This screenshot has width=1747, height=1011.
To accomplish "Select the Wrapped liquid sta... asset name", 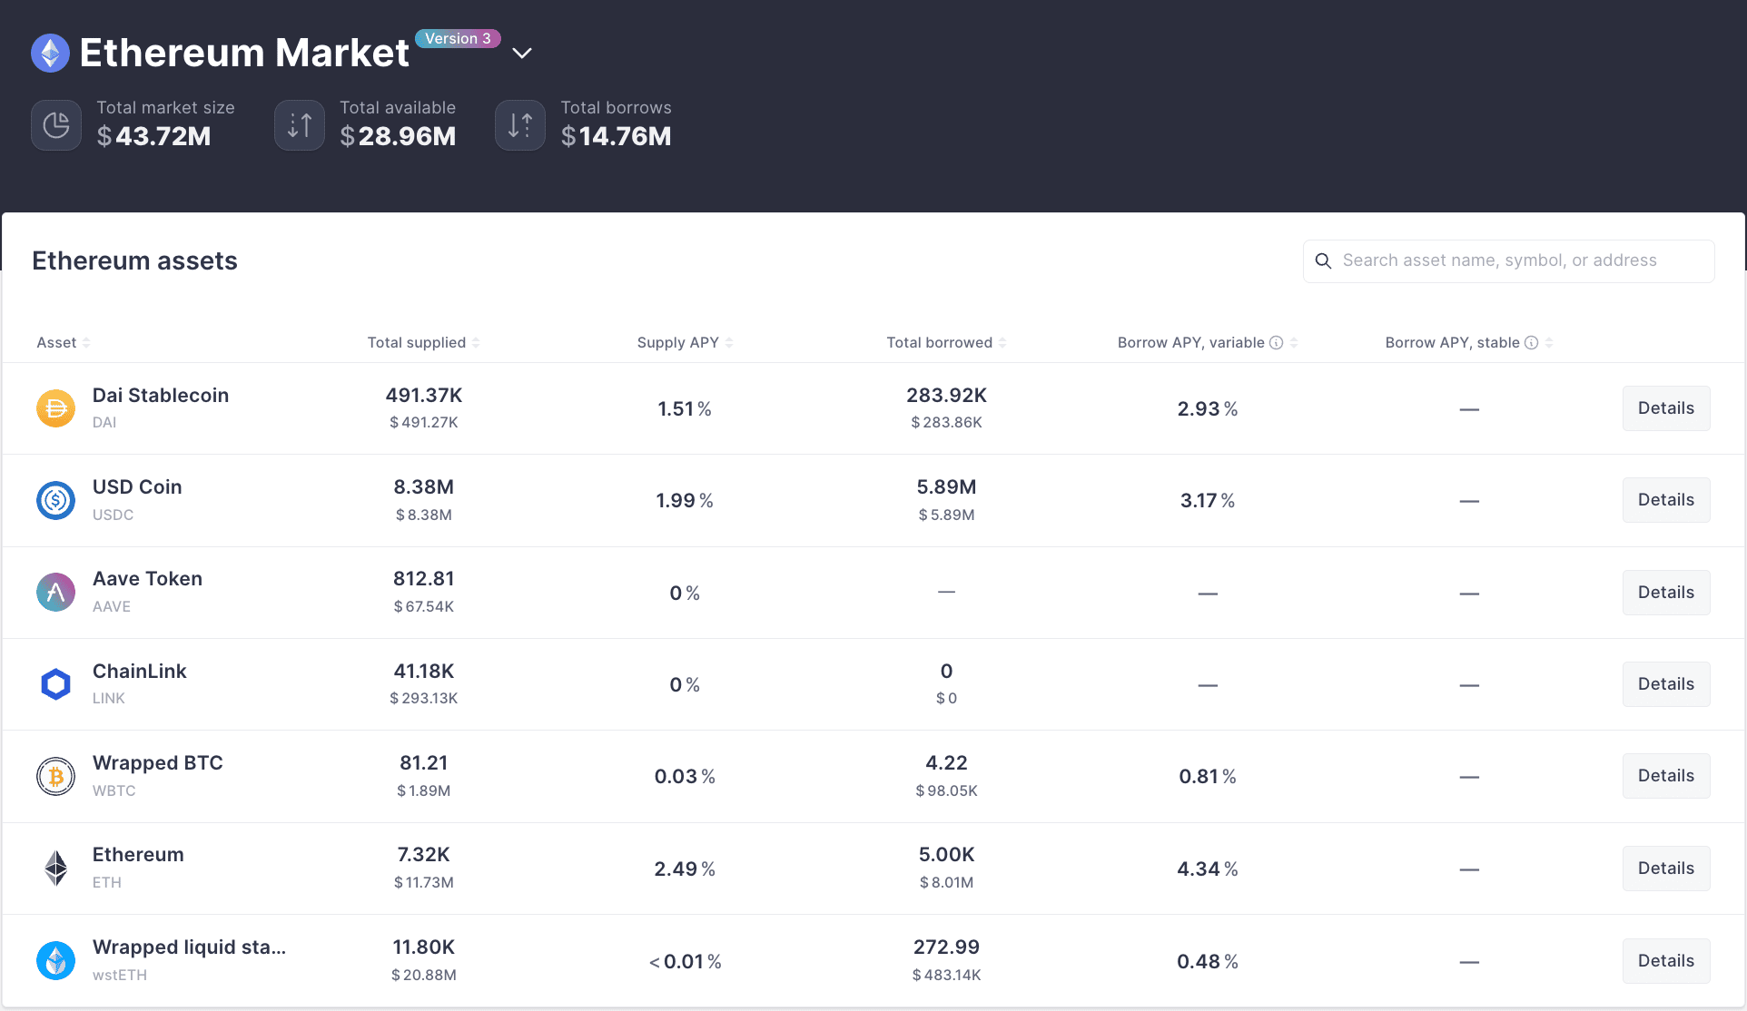I will (x=189, y=947).
